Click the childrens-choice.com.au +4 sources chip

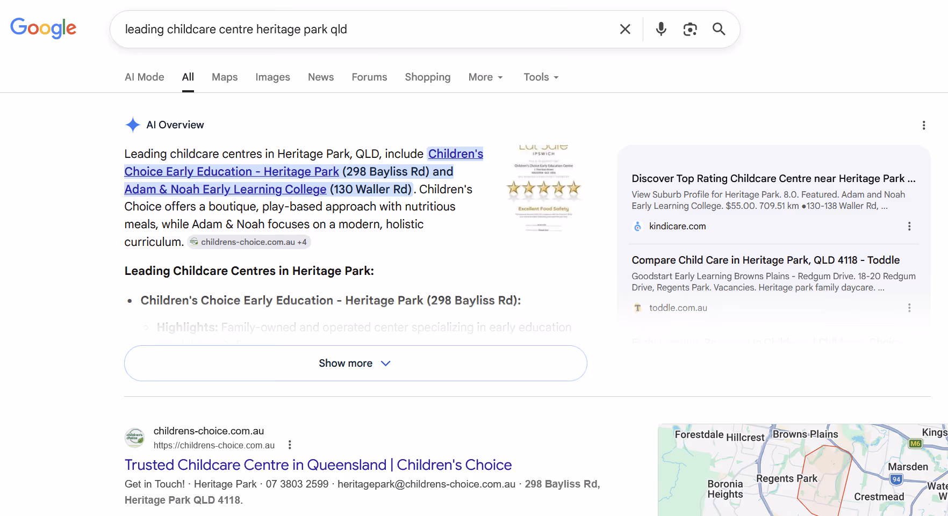click(249, 242)
